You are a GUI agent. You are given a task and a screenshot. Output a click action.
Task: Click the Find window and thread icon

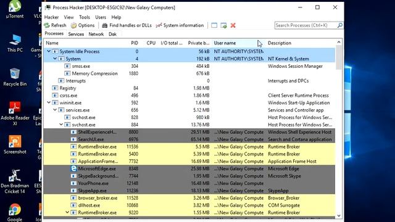point(223,25)
